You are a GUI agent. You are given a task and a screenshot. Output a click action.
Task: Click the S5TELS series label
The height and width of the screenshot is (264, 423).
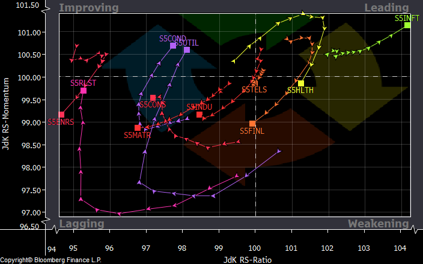click(x=254, y=89)
